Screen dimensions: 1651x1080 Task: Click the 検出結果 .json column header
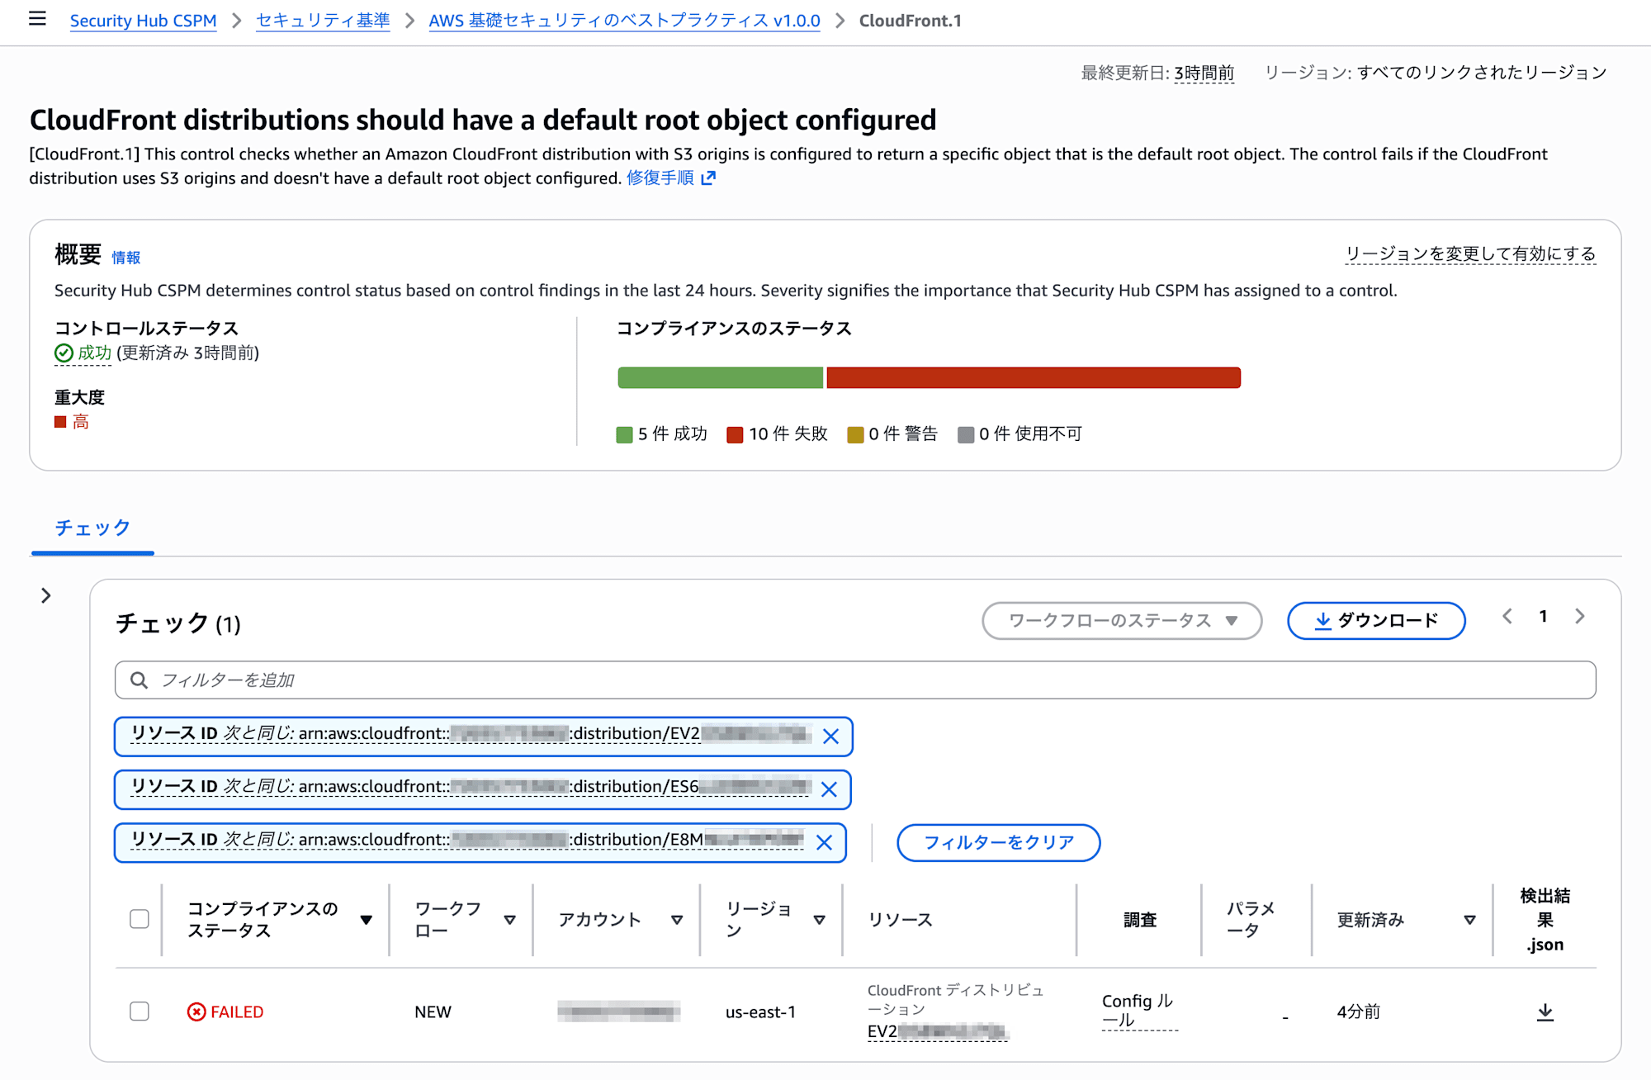pos(1545,920)
